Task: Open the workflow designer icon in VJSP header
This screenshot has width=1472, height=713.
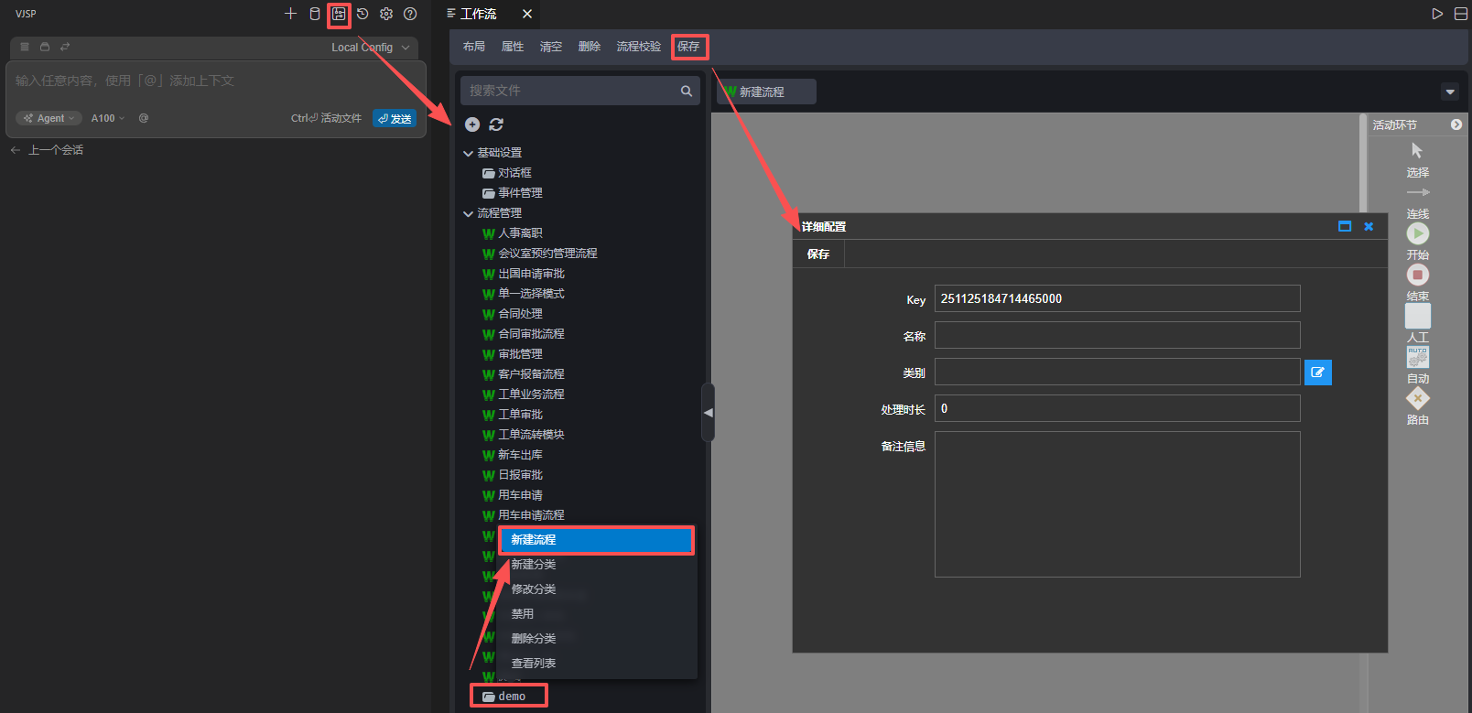Action: [x=339, y=14]
